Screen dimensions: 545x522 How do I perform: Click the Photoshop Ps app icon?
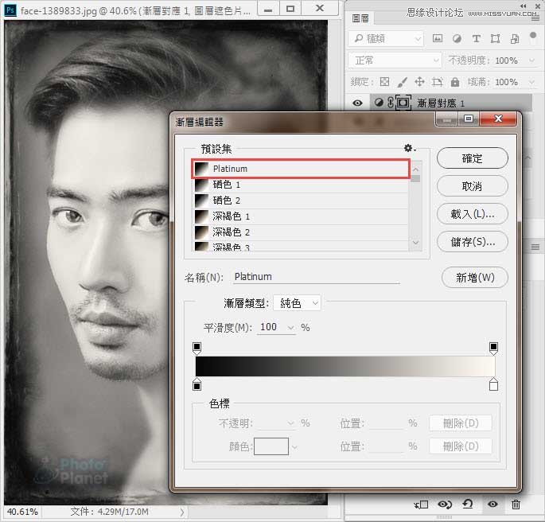click(x=10, y=10)
